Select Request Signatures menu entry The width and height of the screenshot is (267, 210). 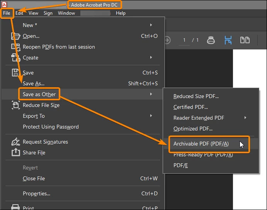pos(83,142)
